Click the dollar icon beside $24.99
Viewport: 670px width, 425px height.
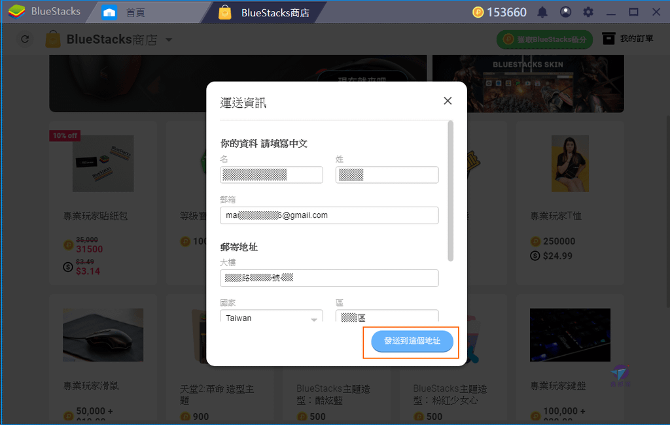coord(535,256)
